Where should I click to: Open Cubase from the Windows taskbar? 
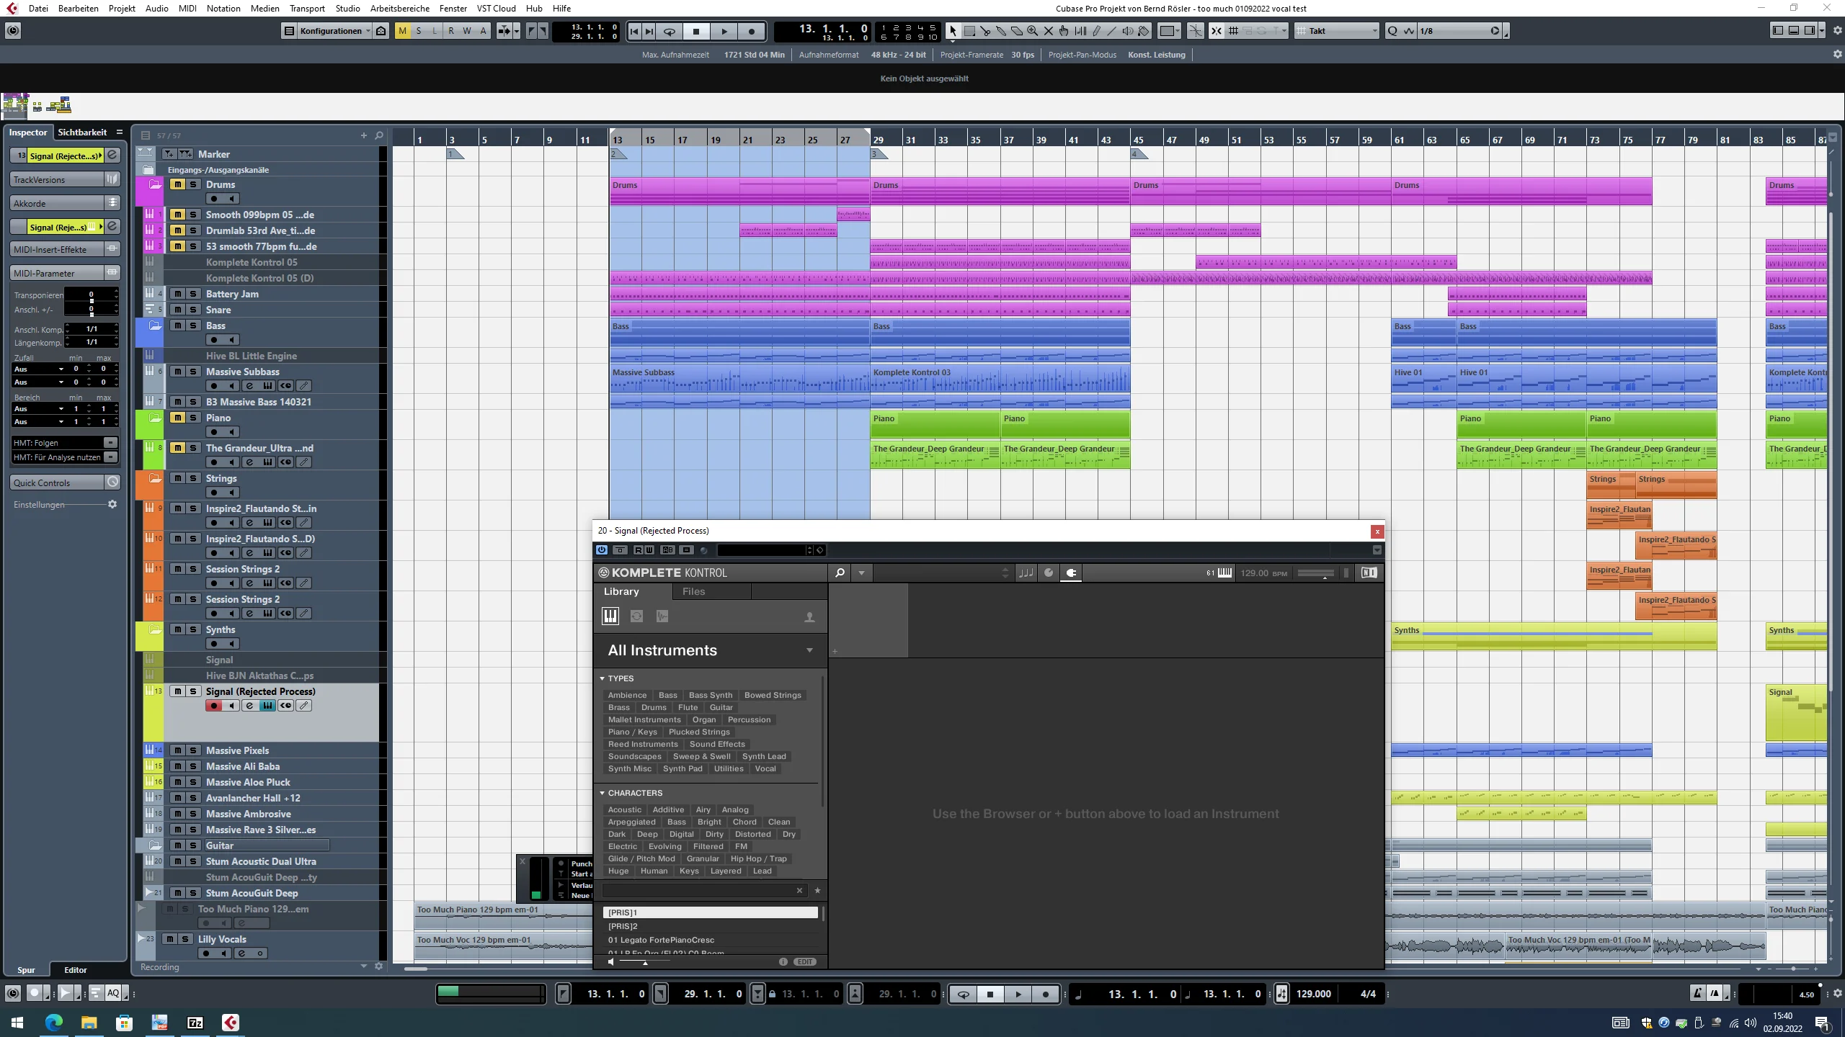tap(231, 1023)
